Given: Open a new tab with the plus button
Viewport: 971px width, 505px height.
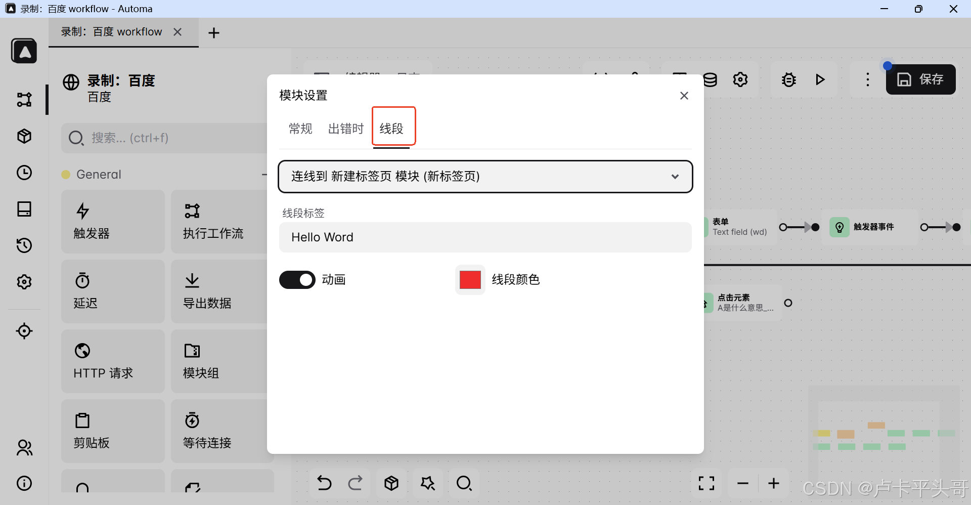Looking at the screenshot, I should [213, 32].
